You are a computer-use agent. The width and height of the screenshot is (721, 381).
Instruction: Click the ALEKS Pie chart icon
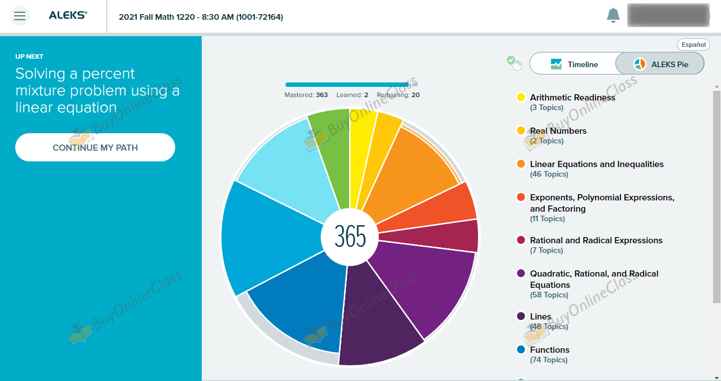tap(640, 64)
